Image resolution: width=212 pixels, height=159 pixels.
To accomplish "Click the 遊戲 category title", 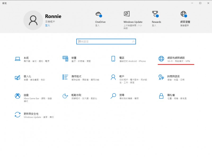I will point(26,95).
